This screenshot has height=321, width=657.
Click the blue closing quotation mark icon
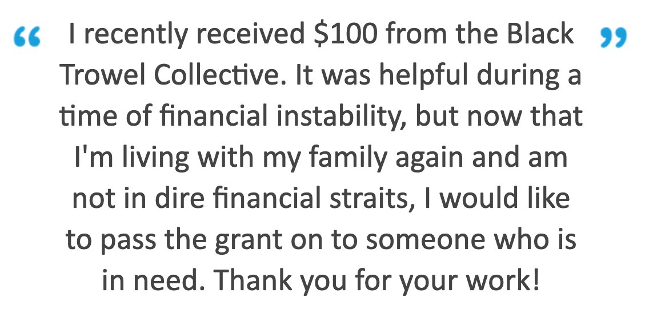tap(614, 37)
